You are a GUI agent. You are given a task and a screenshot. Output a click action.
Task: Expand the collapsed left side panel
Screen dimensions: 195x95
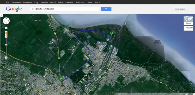1,15
